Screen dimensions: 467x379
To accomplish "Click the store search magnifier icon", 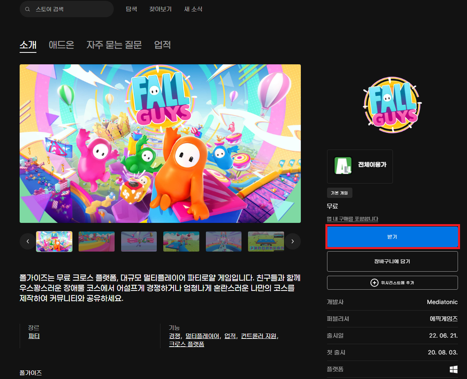I will (27, 9).
